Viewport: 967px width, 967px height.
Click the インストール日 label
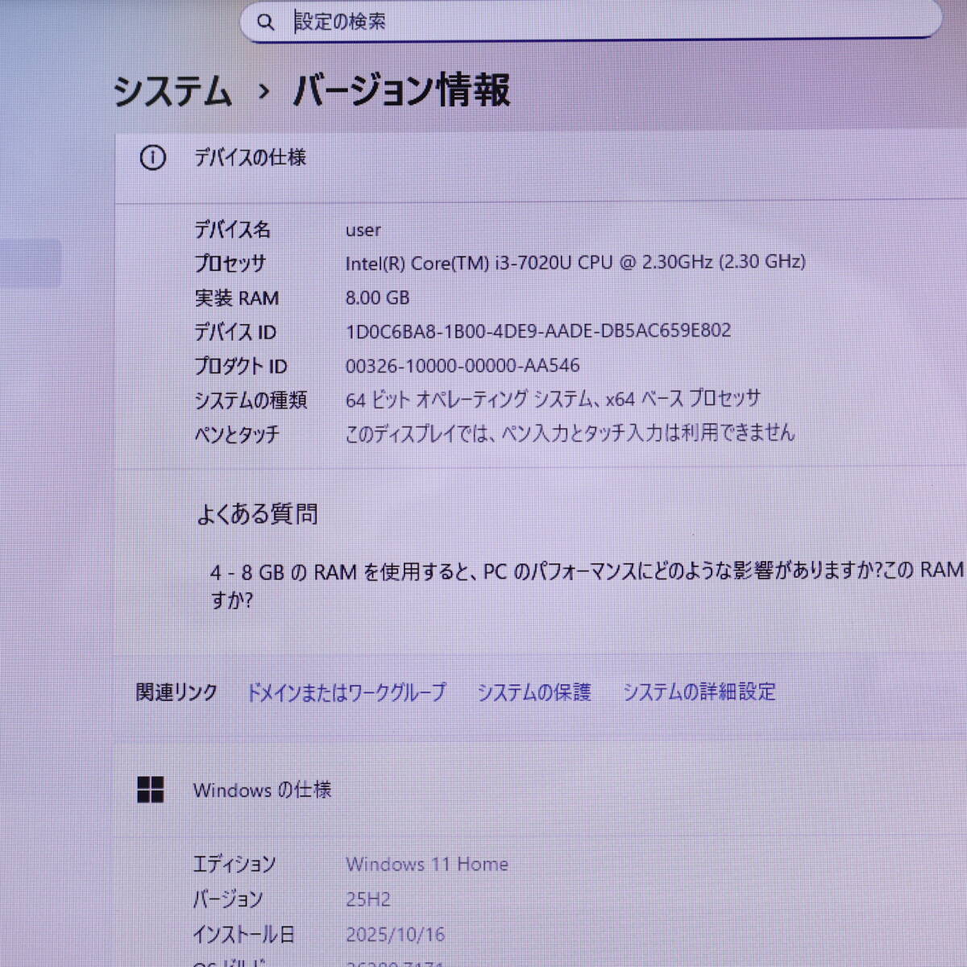pyautogui.click(x=243, y=935)
